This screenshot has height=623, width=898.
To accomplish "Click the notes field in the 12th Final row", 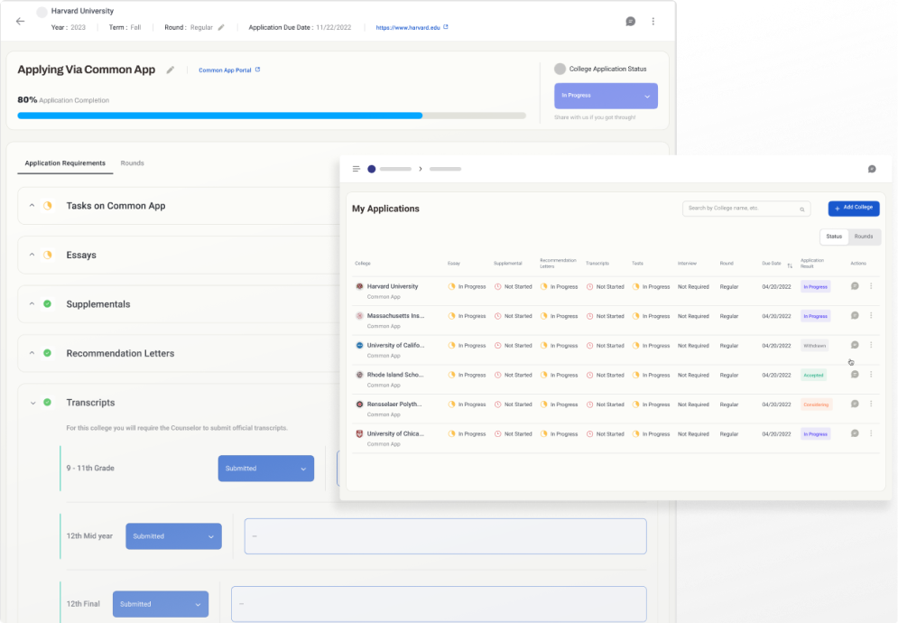I will (x=439, y=604).
